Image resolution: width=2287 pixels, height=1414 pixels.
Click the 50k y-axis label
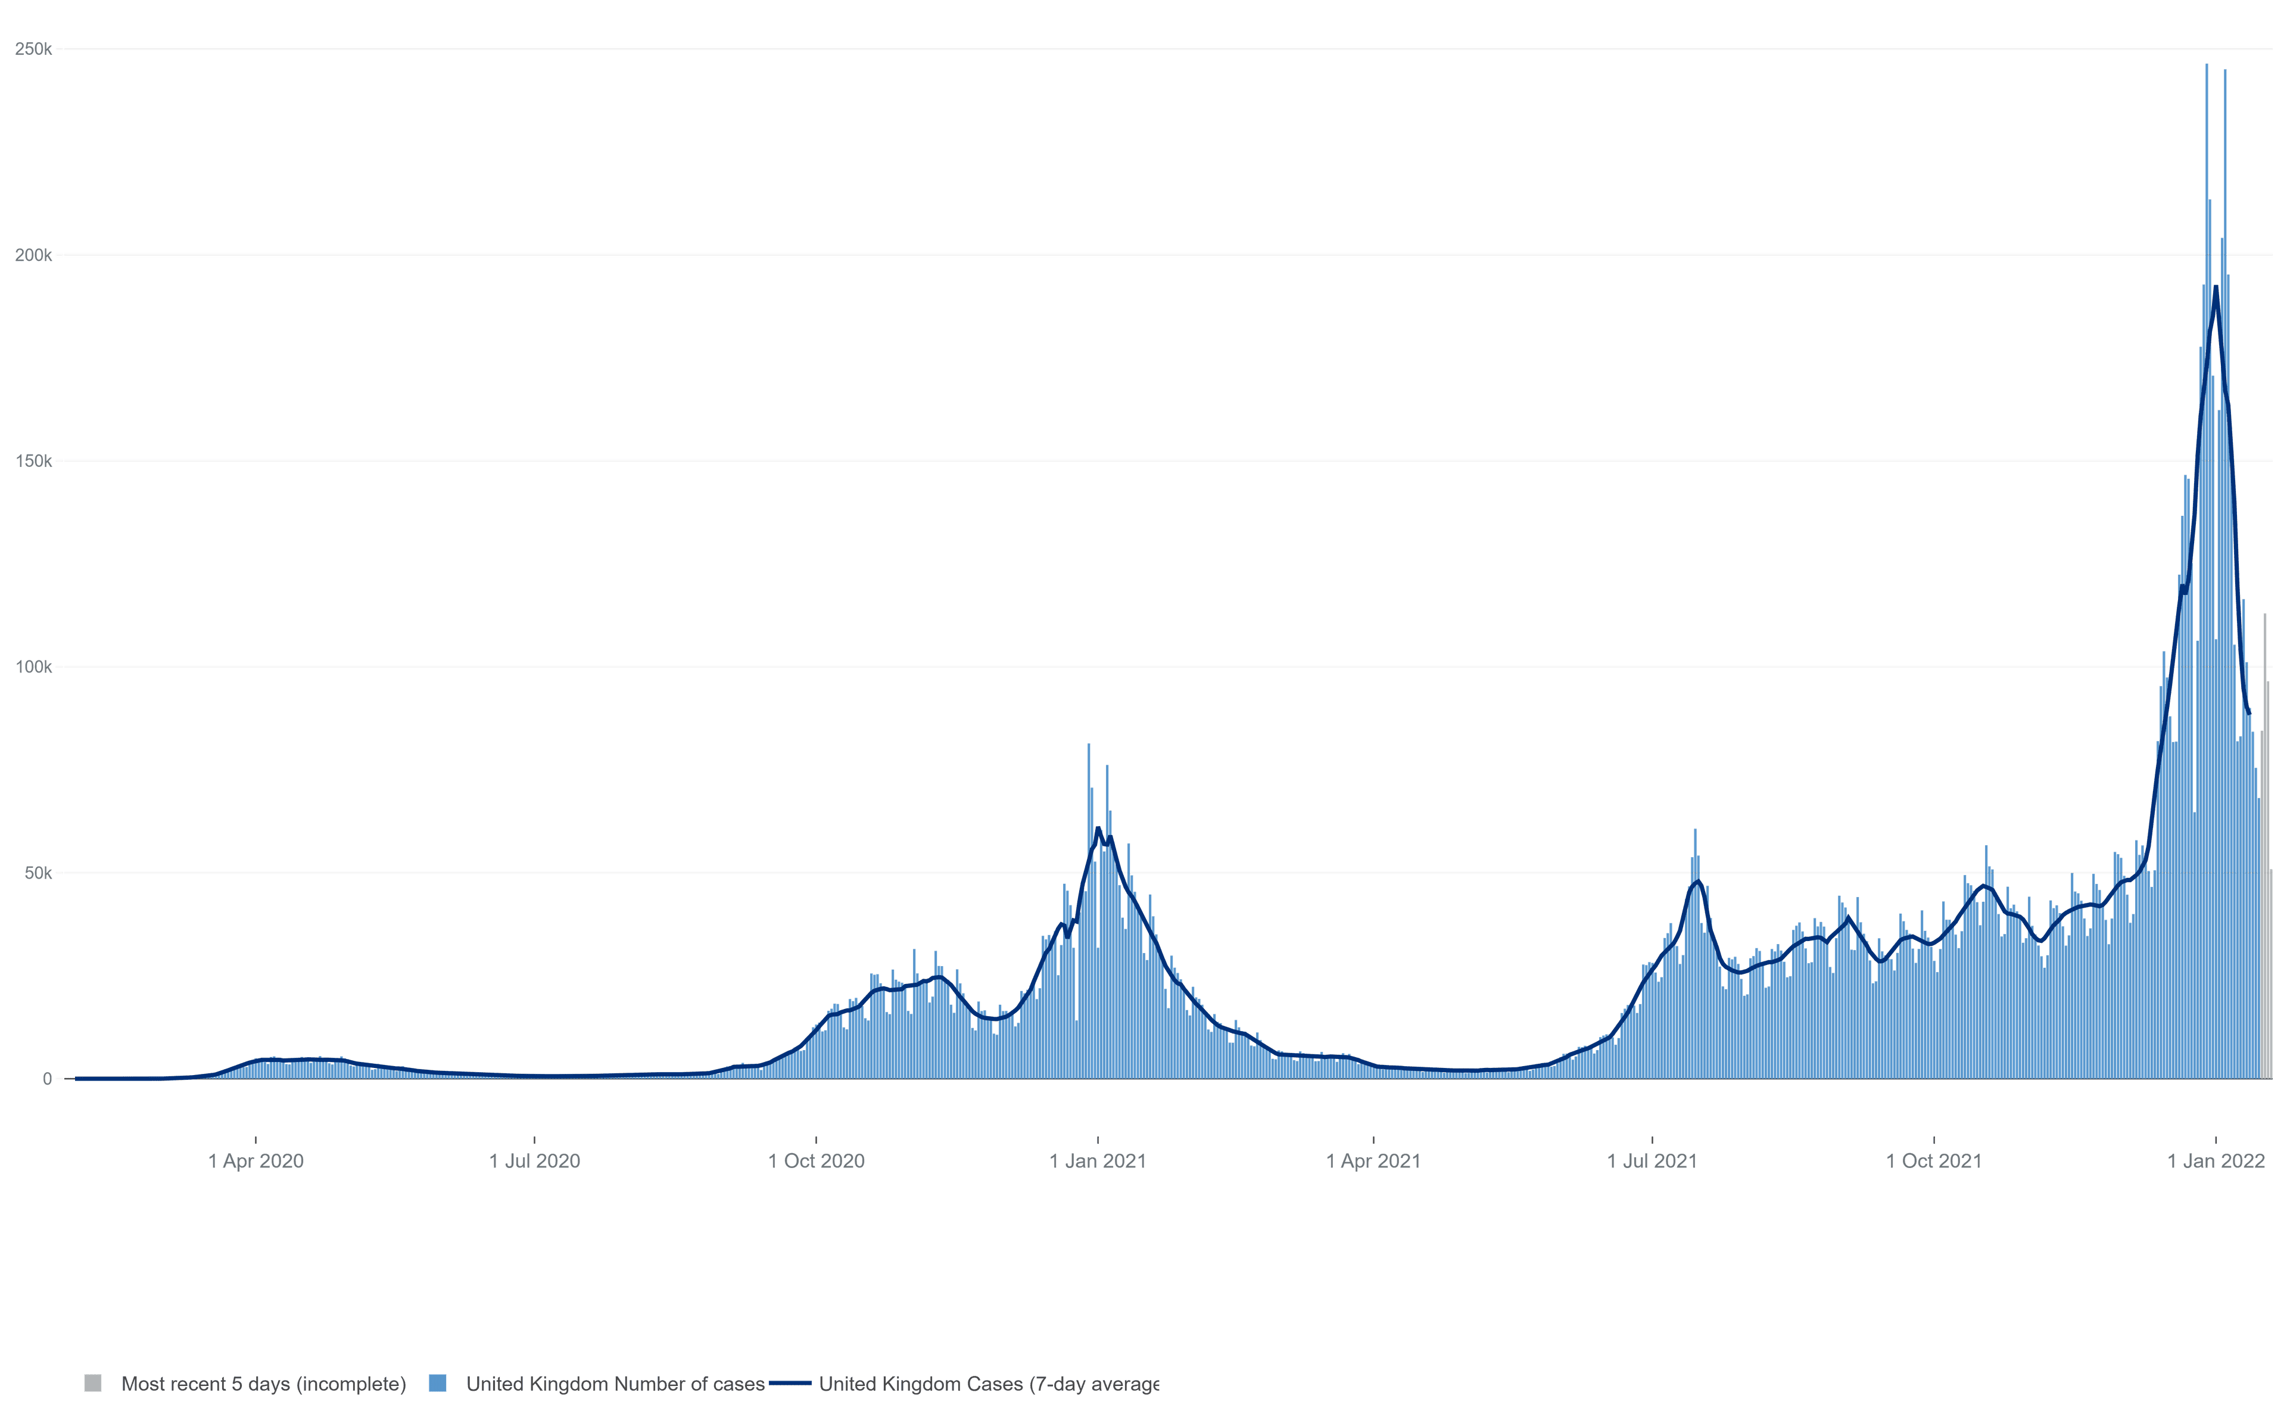[38, 873]
